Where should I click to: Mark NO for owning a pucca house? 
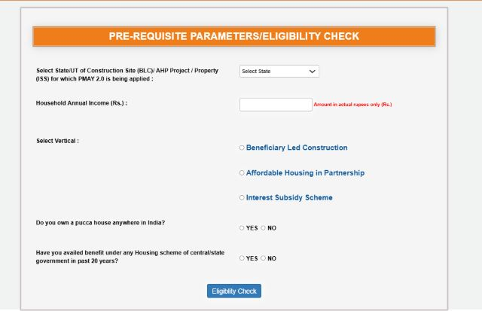263,228
